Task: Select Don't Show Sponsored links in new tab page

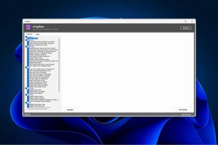Action: point(43,50)
